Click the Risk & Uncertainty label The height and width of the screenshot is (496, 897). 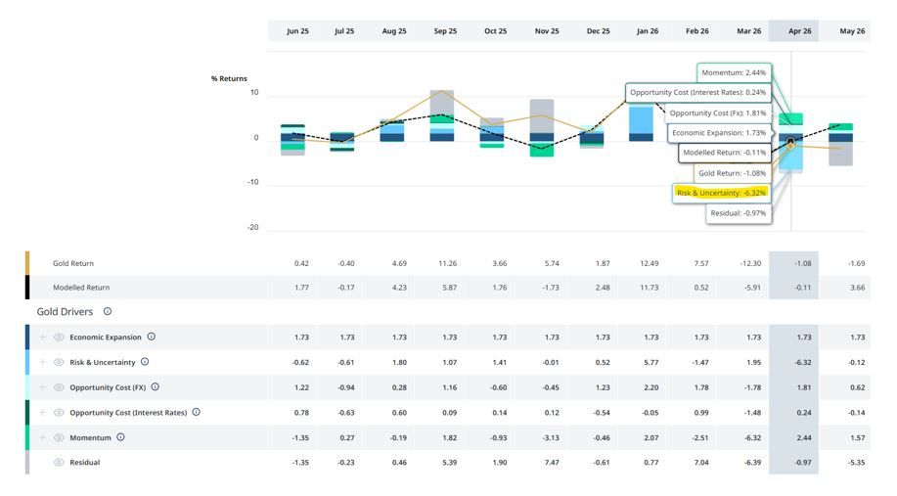point(103,362)
